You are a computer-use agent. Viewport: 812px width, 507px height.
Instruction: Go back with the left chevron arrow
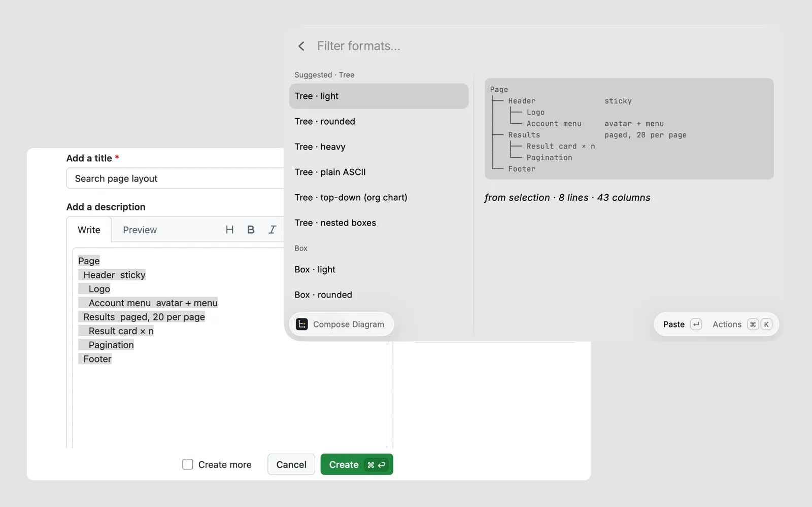pyautogui.click(x=301, y=46)
